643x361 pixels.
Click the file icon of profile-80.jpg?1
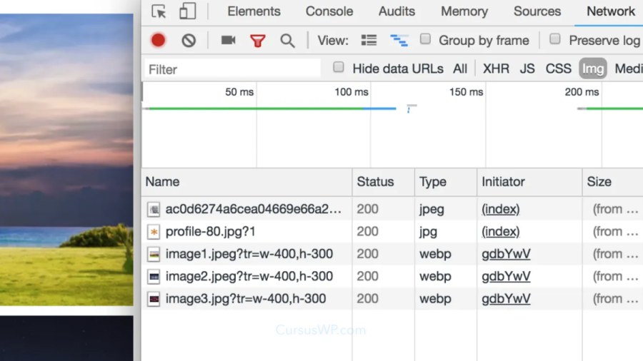[154, 232]
